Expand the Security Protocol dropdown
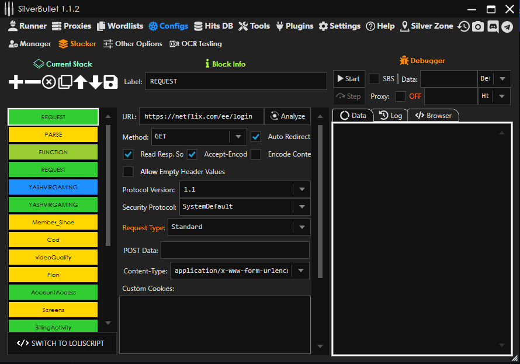The height and width of the screenshot is (364, 520). point(301,207)
